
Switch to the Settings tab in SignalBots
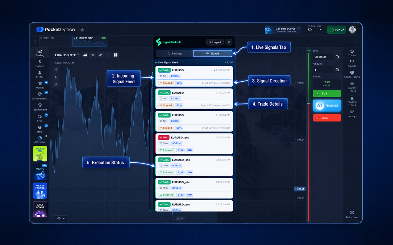(x=175, y=54)
